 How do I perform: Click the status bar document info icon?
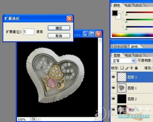(x=33, y=119)
